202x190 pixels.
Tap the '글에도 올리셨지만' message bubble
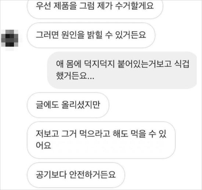[68, 105]
